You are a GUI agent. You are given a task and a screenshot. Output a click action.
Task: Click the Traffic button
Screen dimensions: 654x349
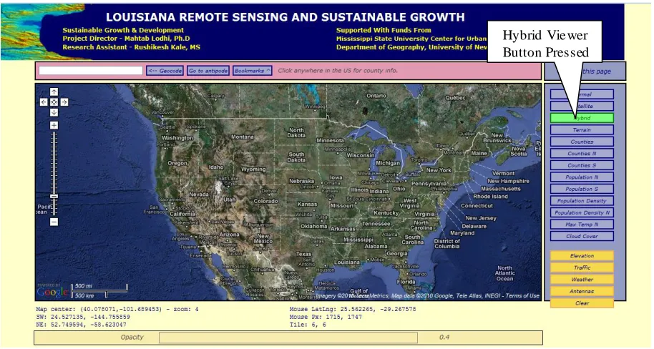coord(582,267)
